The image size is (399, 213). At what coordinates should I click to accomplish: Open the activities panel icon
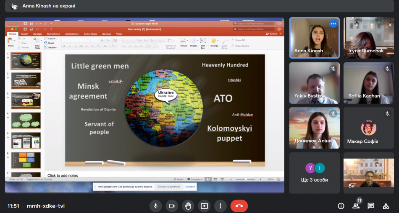pyautogui.click(x=386, y=206)
